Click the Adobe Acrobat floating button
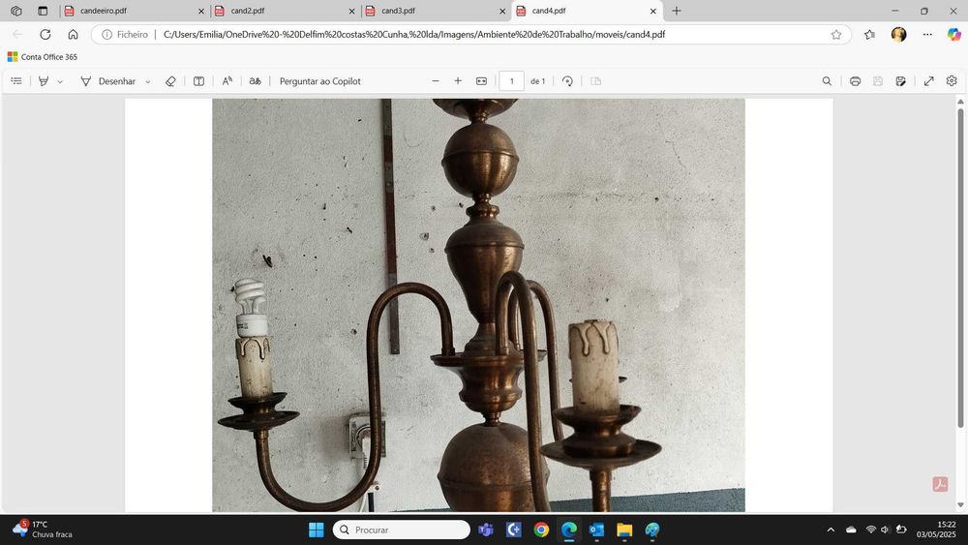This screenshot has height=545, width=968. 940,484
